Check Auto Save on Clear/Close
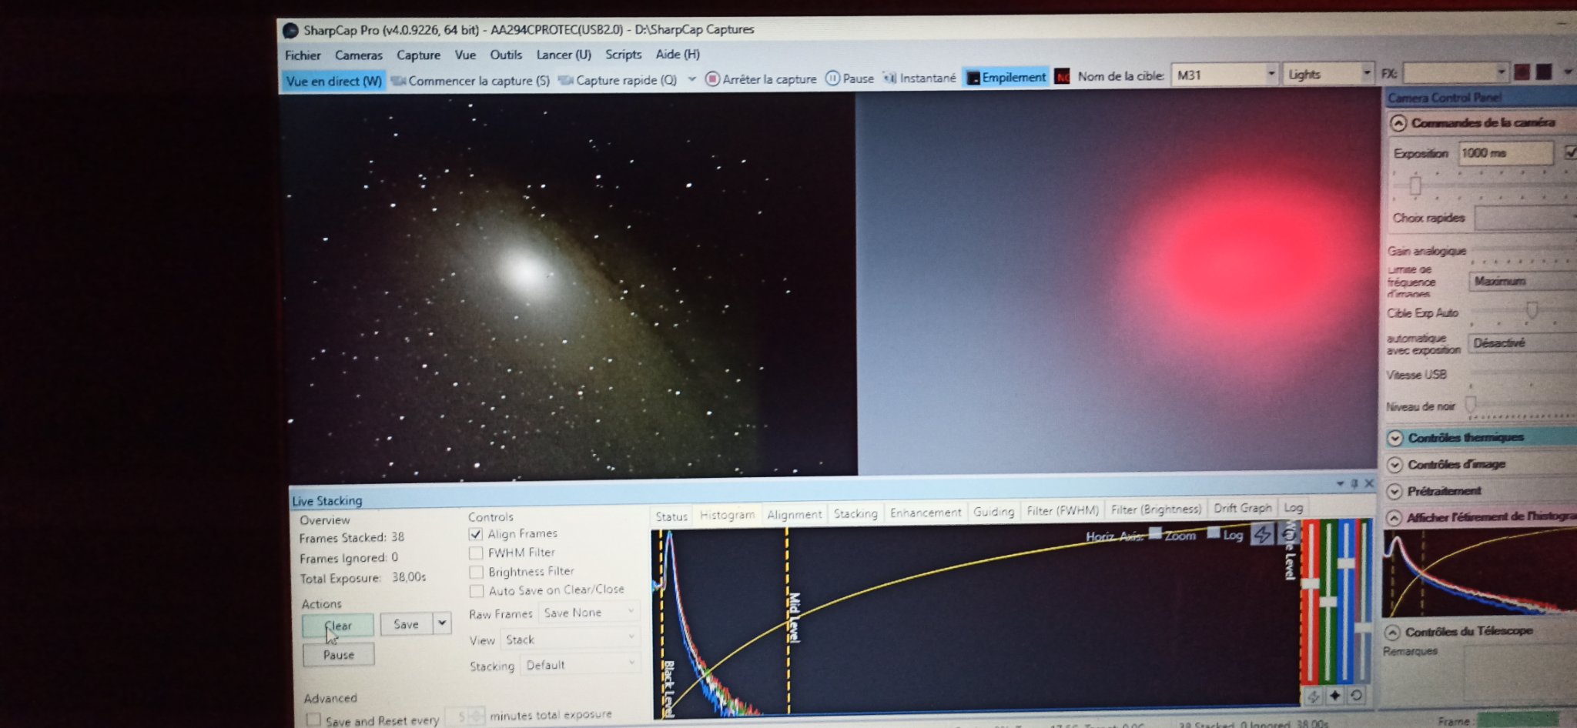1577x728 pixels. (x=477, y=591)
